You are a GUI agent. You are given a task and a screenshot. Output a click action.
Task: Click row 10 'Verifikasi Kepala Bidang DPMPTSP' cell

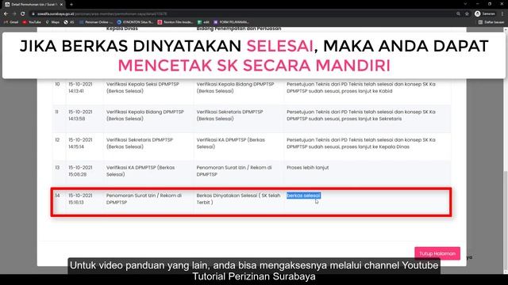[x=235, y=87]
